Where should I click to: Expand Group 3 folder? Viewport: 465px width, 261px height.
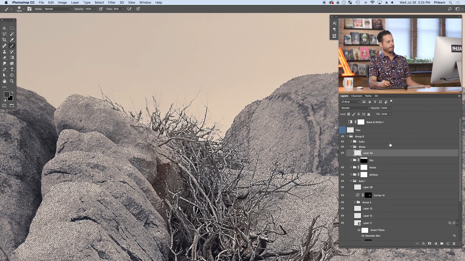pos(355,202)
